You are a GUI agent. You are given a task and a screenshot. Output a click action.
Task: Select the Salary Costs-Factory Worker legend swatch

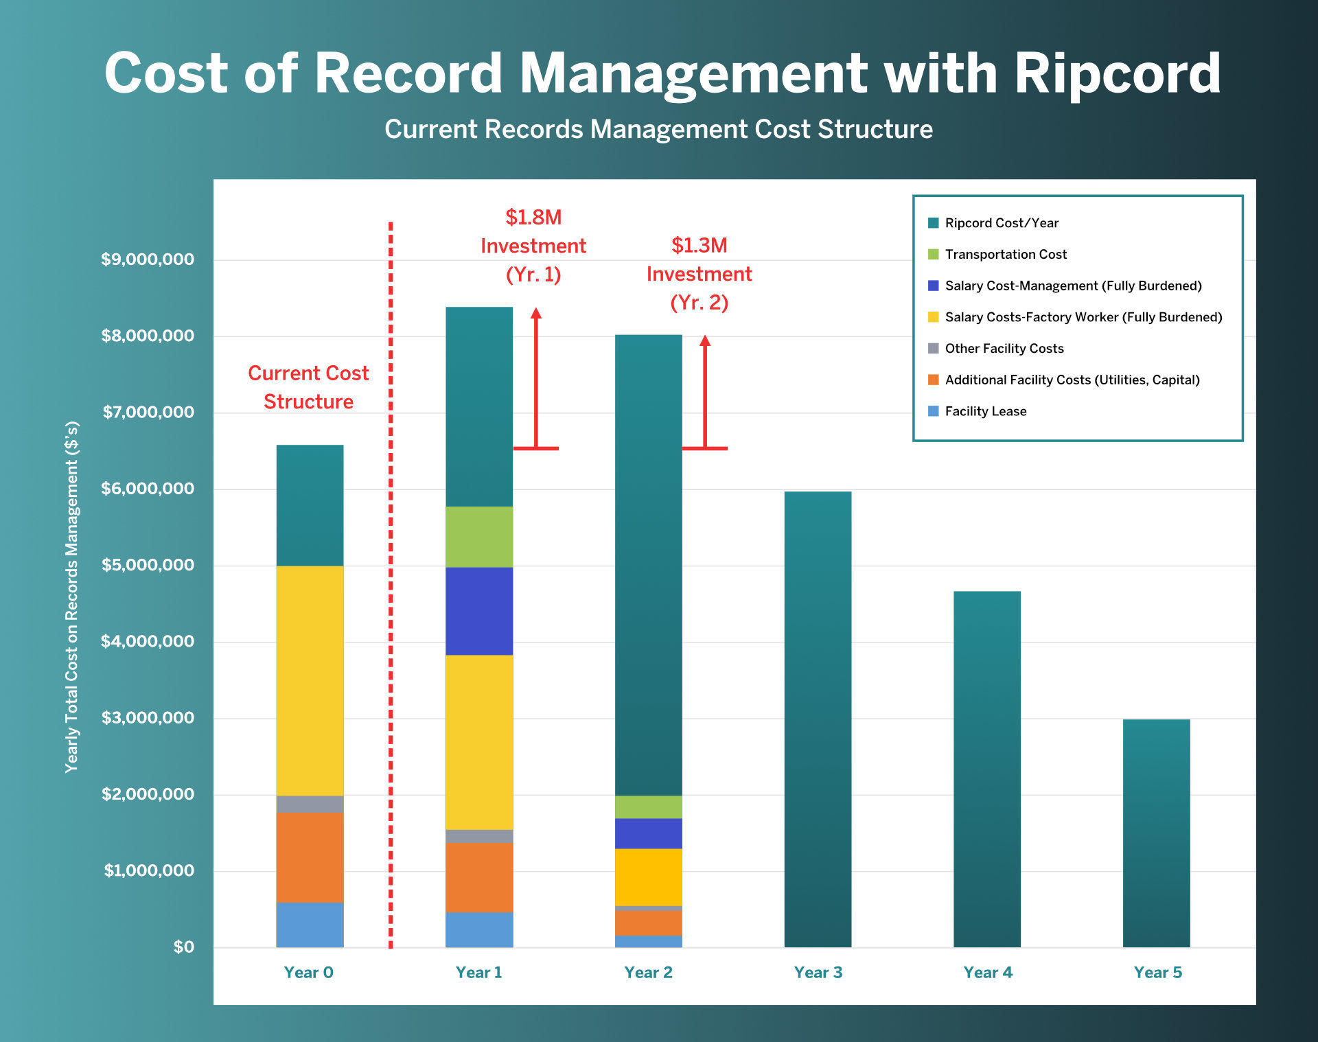[x=934, y=317]
